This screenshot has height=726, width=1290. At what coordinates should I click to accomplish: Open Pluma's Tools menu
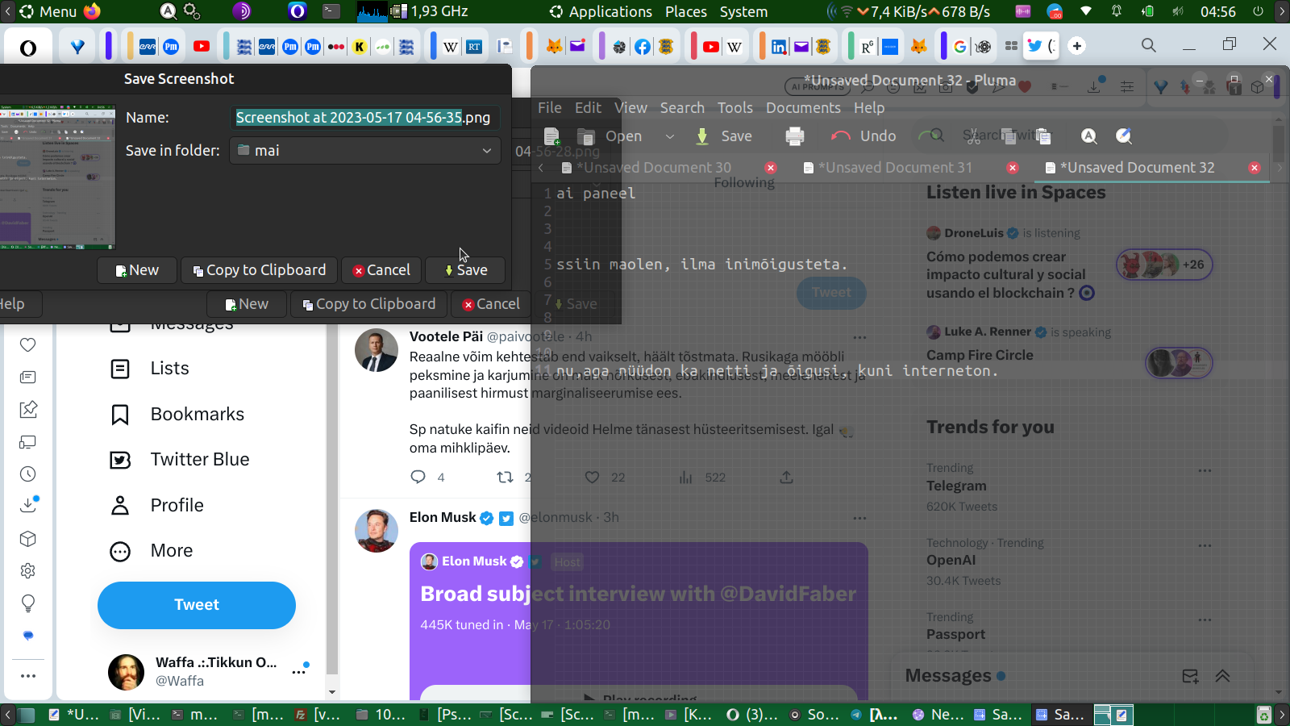coord(735,108)
